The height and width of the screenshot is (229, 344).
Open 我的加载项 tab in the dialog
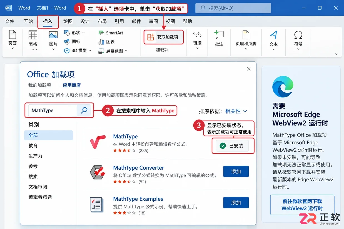coord(39,85)
